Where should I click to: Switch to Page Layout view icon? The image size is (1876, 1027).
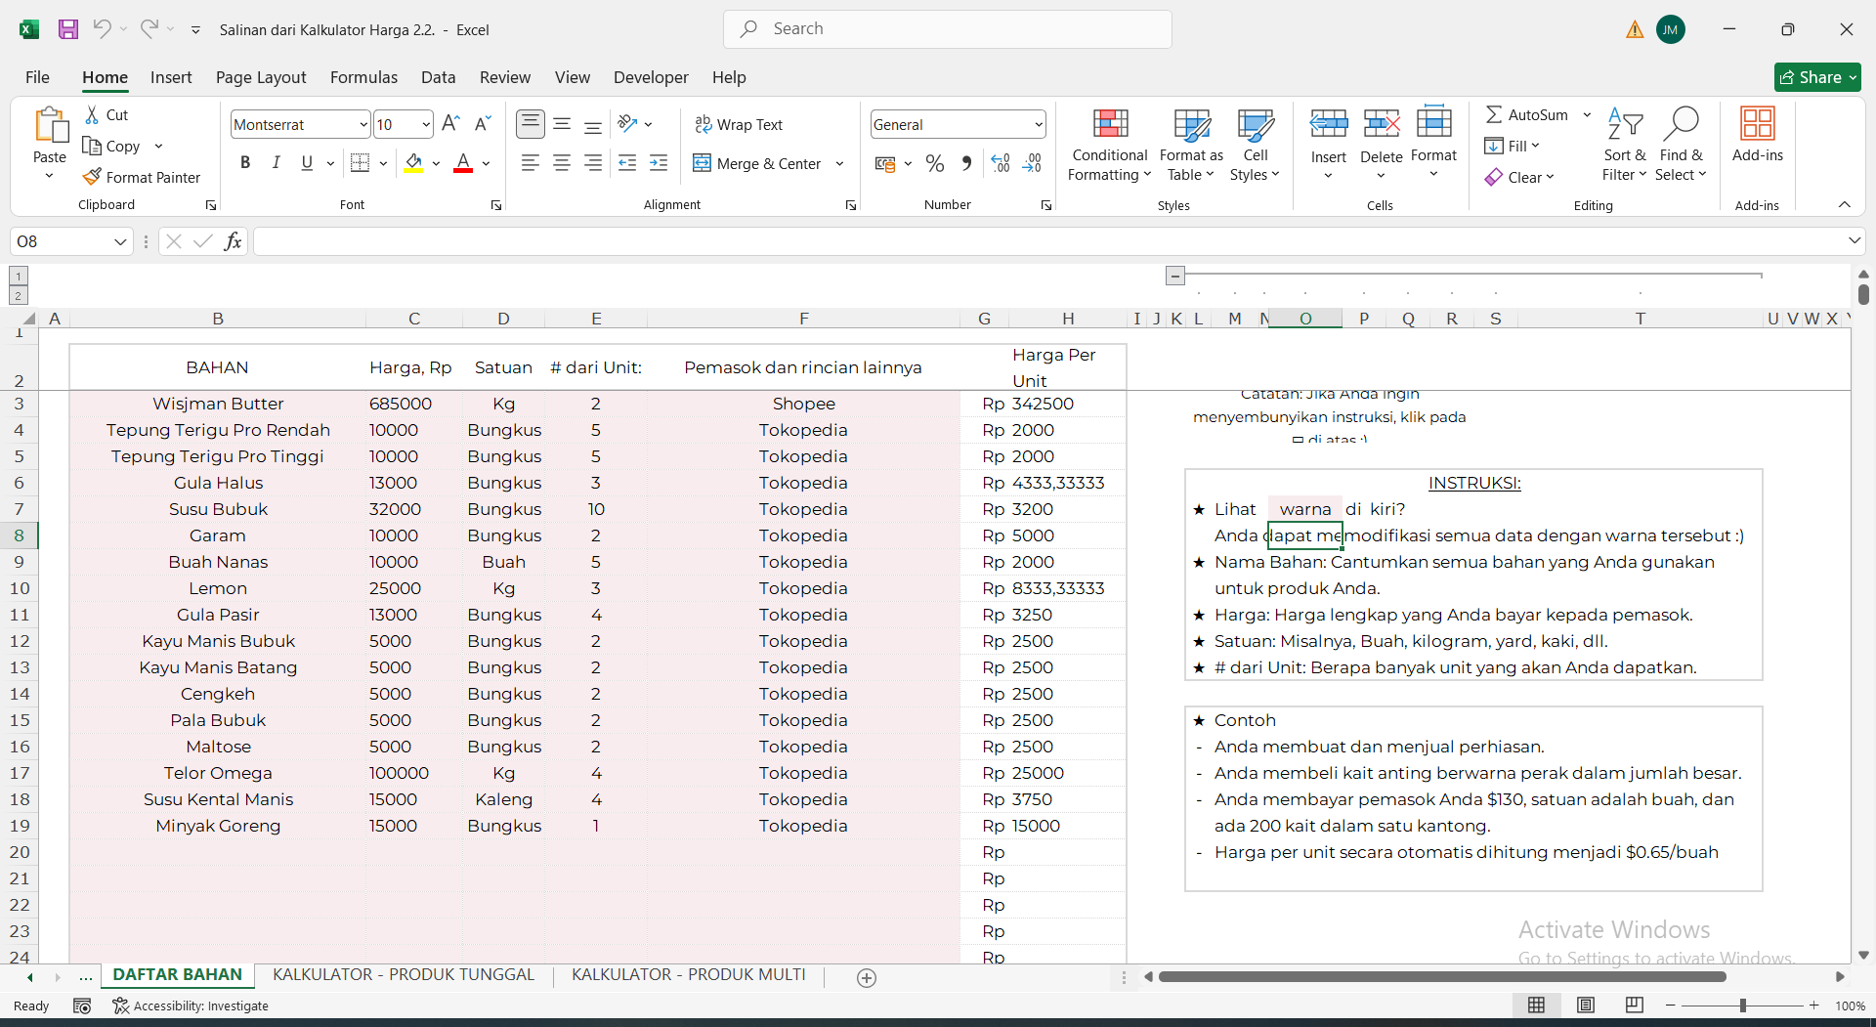pos(1586,1006)
